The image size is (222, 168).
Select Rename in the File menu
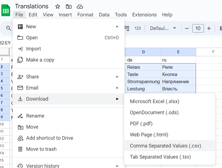point(69,116)
